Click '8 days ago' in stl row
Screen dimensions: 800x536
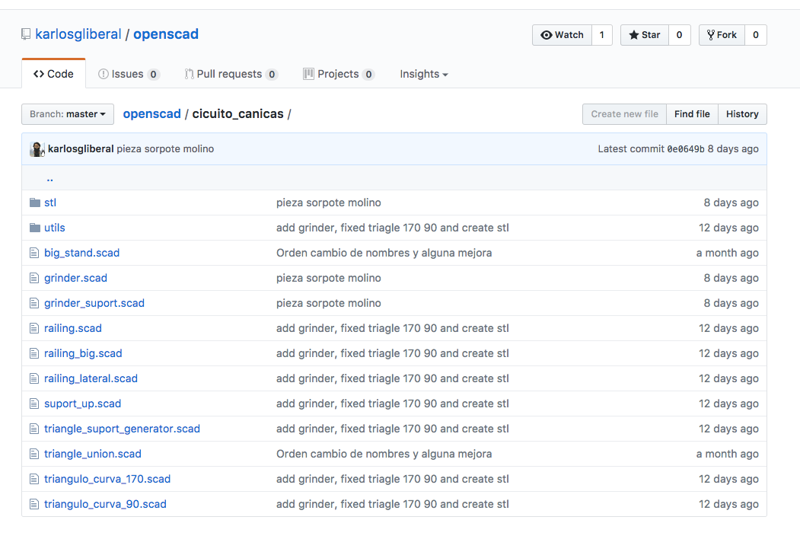[x=731, y=203]
